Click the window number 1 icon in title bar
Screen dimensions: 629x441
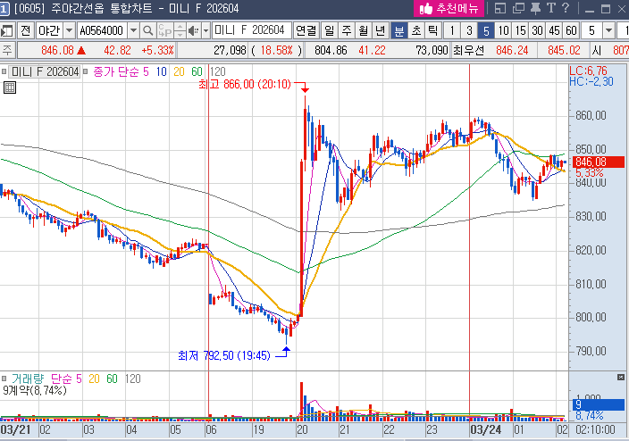pyautogui.click(x=4, y=8)
